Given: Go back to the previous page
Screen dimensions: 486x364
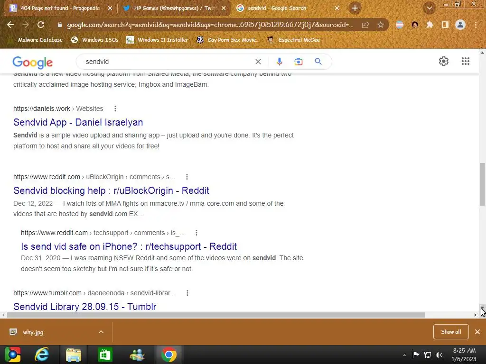Looking at the screenshot, I should click(10, 25).
